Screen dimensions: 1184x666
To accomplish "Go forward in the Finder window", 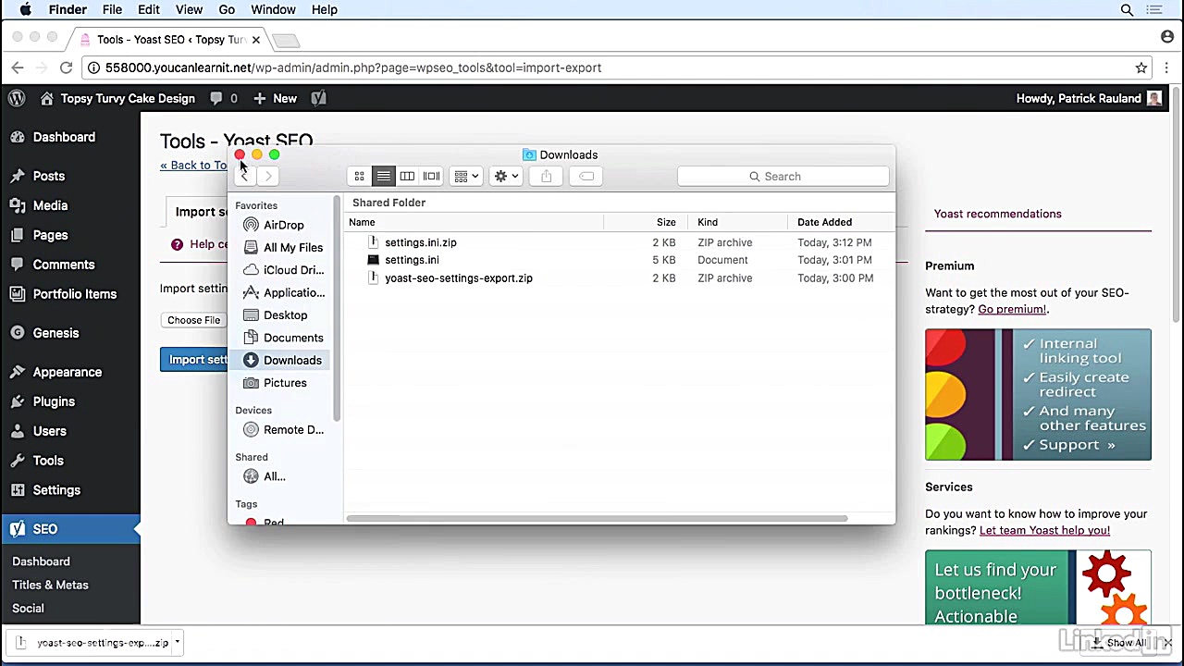I will coord(268,176).
